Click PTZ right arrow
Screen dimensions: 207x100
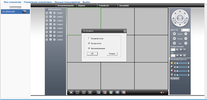(187, 18)
